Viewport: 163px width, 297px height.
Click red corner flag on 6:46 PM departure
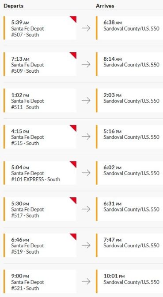pos(74,236)
